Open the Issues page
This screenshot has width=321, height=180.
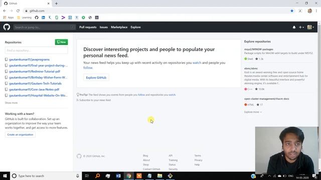click(104, 27)
